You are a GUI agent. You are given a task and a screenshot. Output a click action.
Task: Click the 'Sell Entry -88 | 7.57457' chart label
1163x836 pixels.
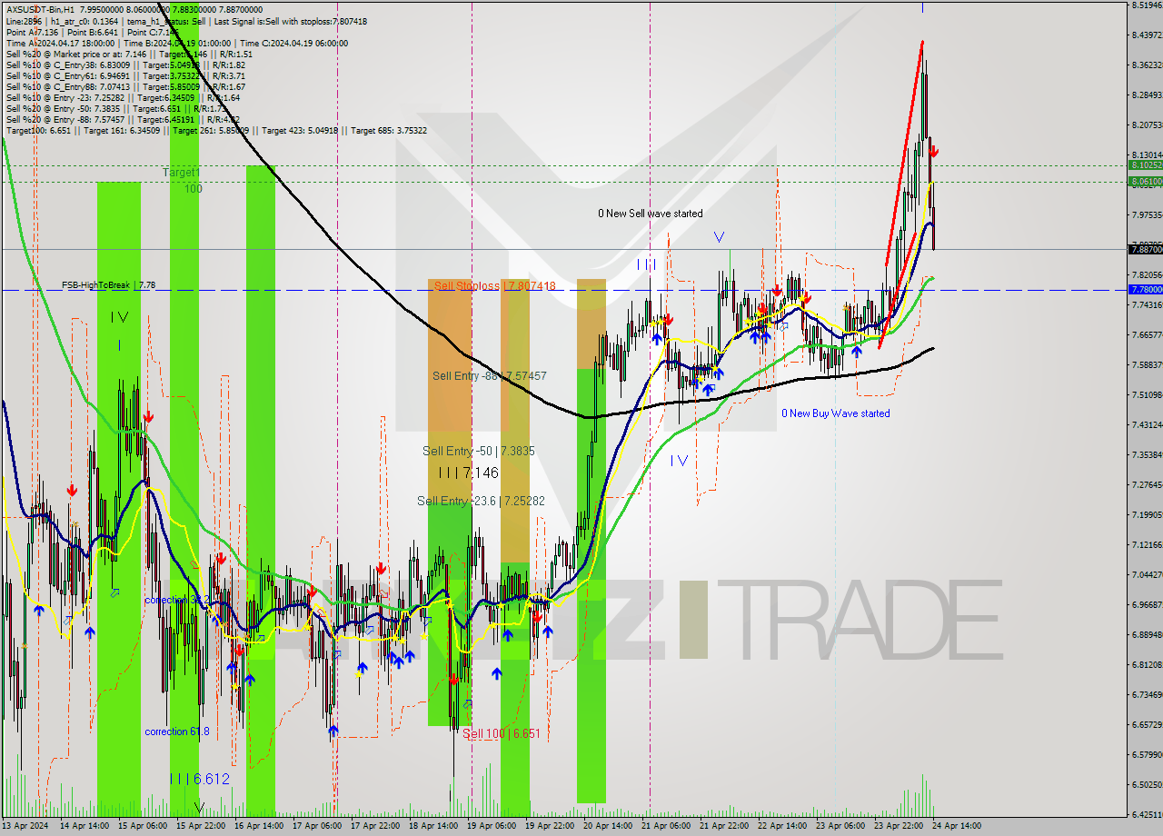490,375
